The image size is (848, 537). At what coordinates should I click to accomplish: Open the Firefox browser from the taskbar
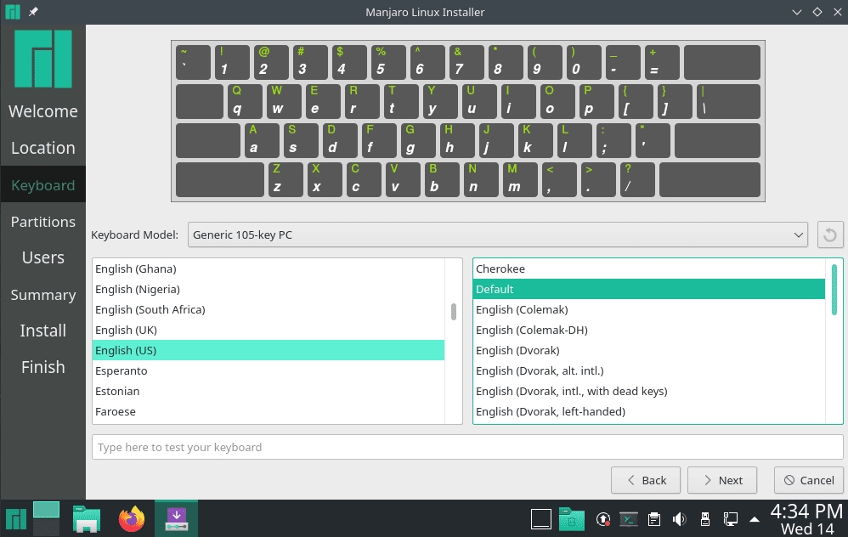point(132,518)
